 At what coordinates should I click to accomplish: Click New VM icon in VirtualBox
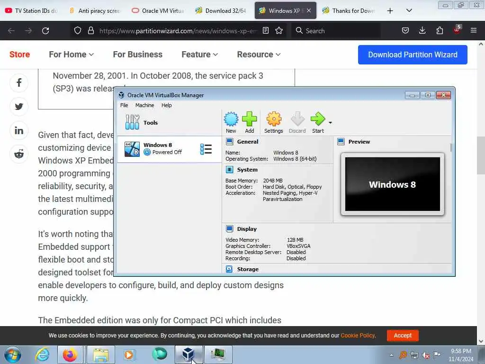231,123
